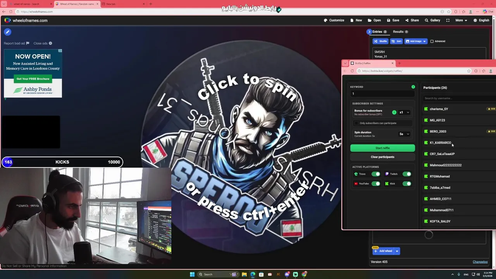Screen dimensions: 496x279
Task: Enter fullscreen mode with the fullscreen icon
Action: point(448,20)
